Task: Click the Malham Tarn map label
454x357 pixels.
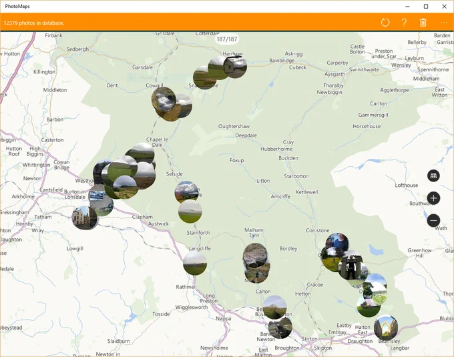Action: [x=254, y=233]
